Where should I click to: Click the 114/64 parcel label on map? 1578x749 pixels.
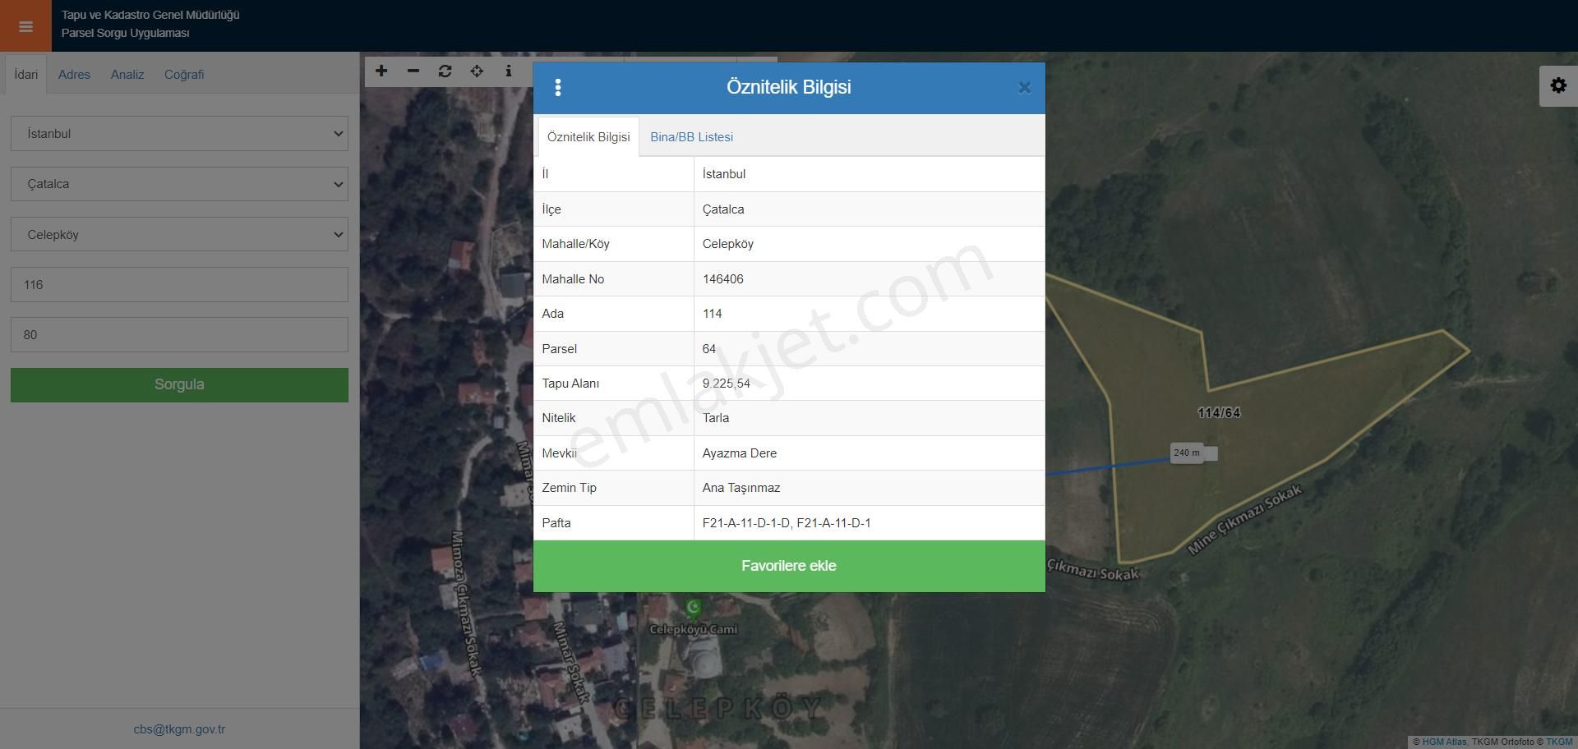1219,413
